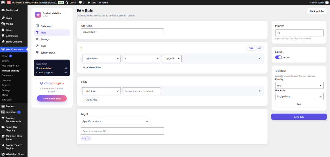Open WooCommerce Extensions submenu
The width and height of the screenshot is (330, 157).
[7, 100]
